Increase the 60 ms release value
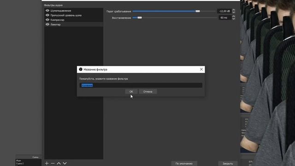Screen dimensions: 295x166 coord(234,16)
